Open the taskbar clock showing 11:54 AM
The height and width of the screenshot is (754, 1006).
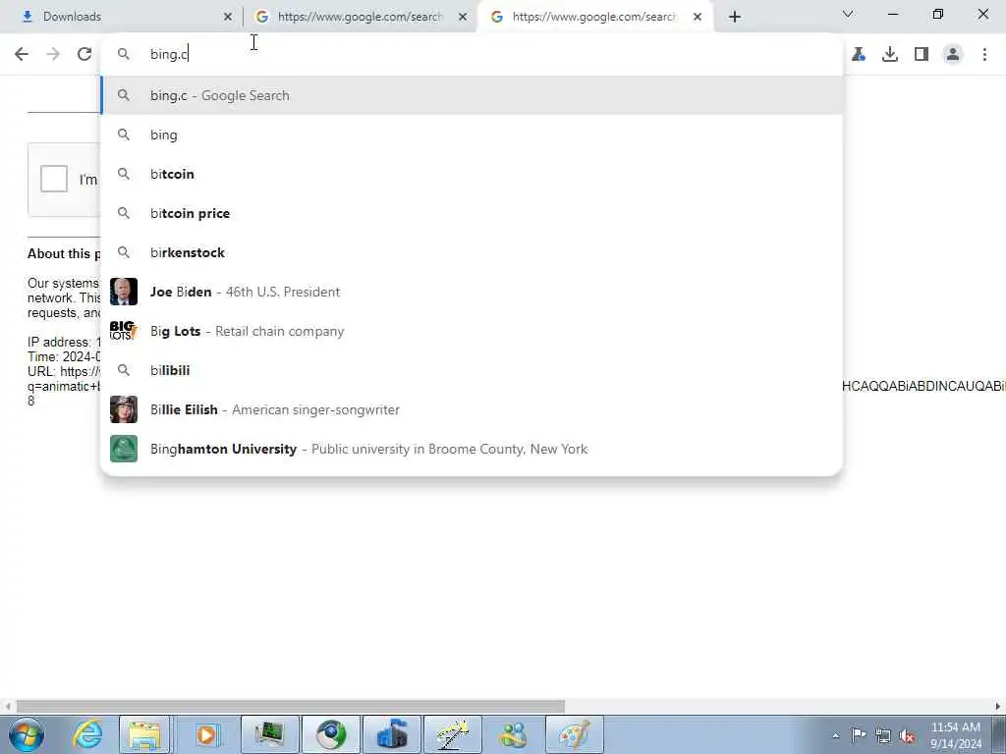coord(956,734)
